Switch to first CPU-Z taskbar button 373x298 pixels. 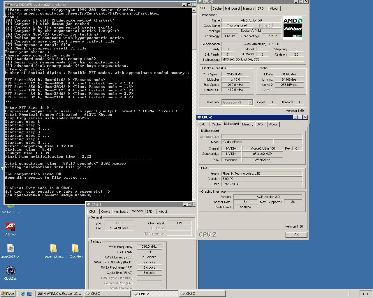pos(107,294)
